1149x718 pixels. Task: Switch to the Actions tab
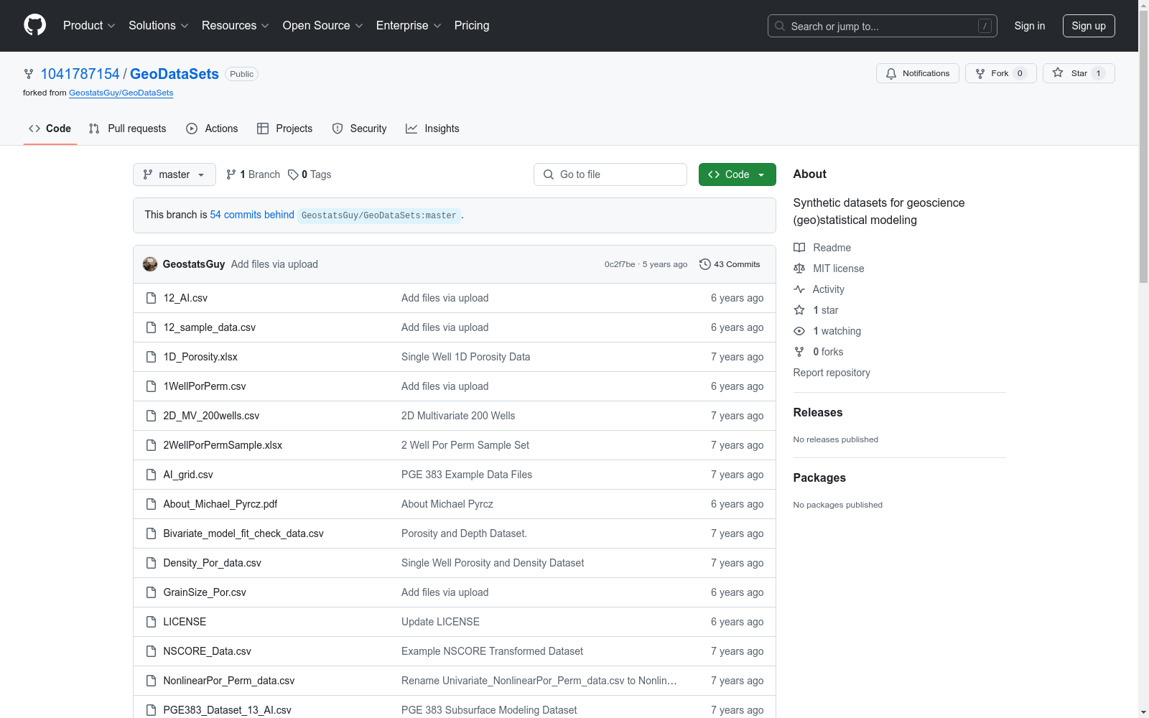pos(212,129)
